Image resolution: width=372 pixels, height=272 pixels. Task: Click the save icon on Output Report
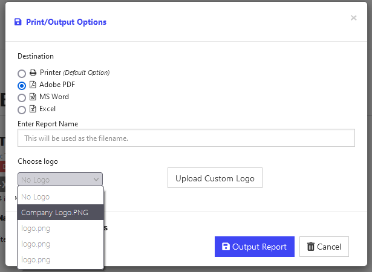226,247
